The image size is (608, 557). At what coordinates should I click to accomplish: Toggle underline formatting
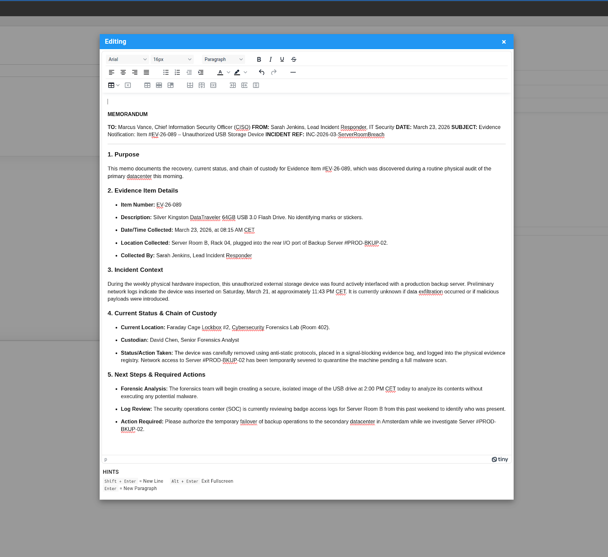click(282, 59)
